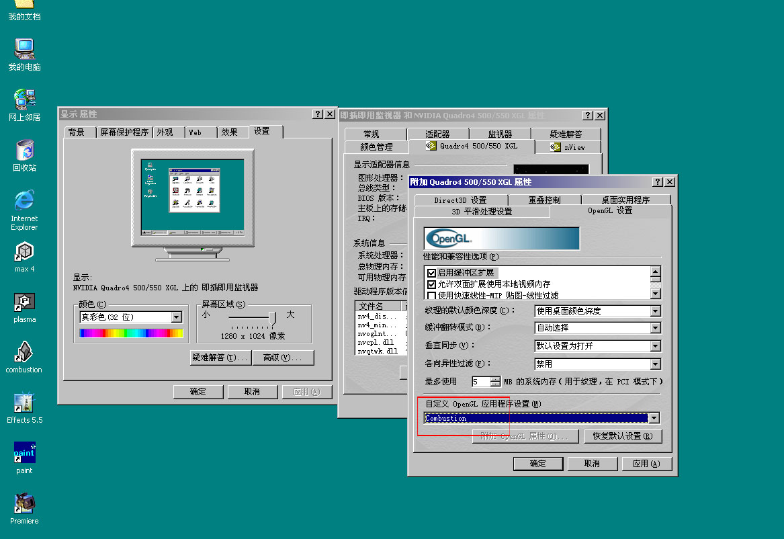Click 确定 in the 显示 属性 window
The height and width of the screenshot is (539, 784).
pos(198,392)
